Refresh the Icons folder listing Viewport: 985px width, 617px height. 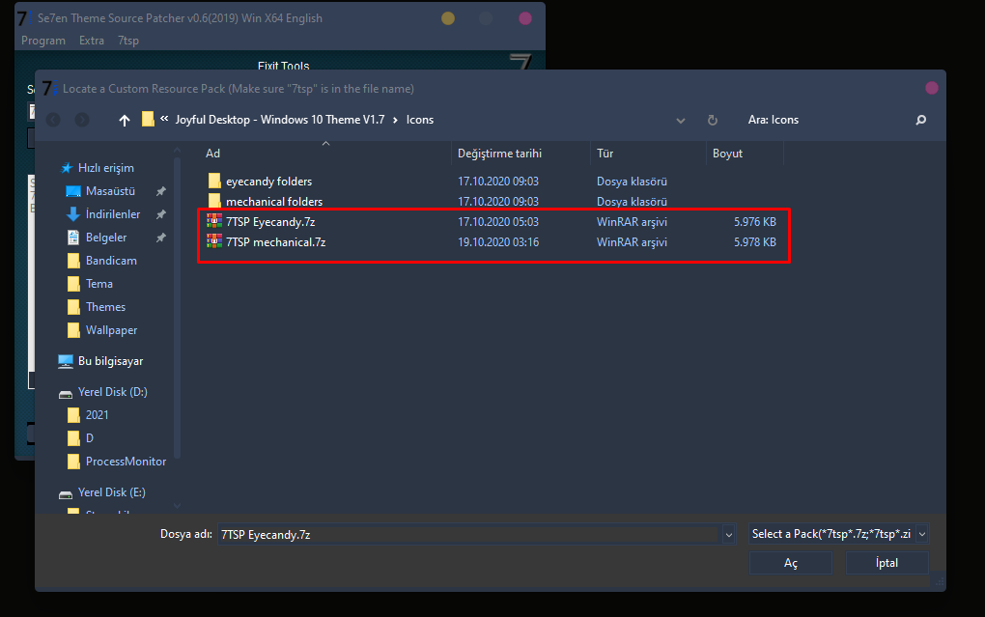713,120
